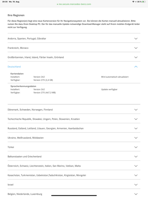
Task: Click the blue Deutschland heading
Action: [x=14, y=67]
